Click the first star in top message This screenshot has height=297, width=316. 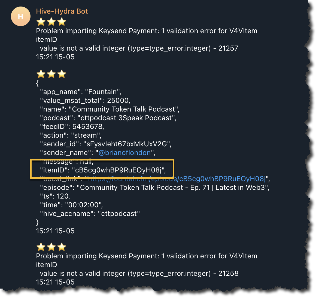pyautogui.click(x=41, y=22)
